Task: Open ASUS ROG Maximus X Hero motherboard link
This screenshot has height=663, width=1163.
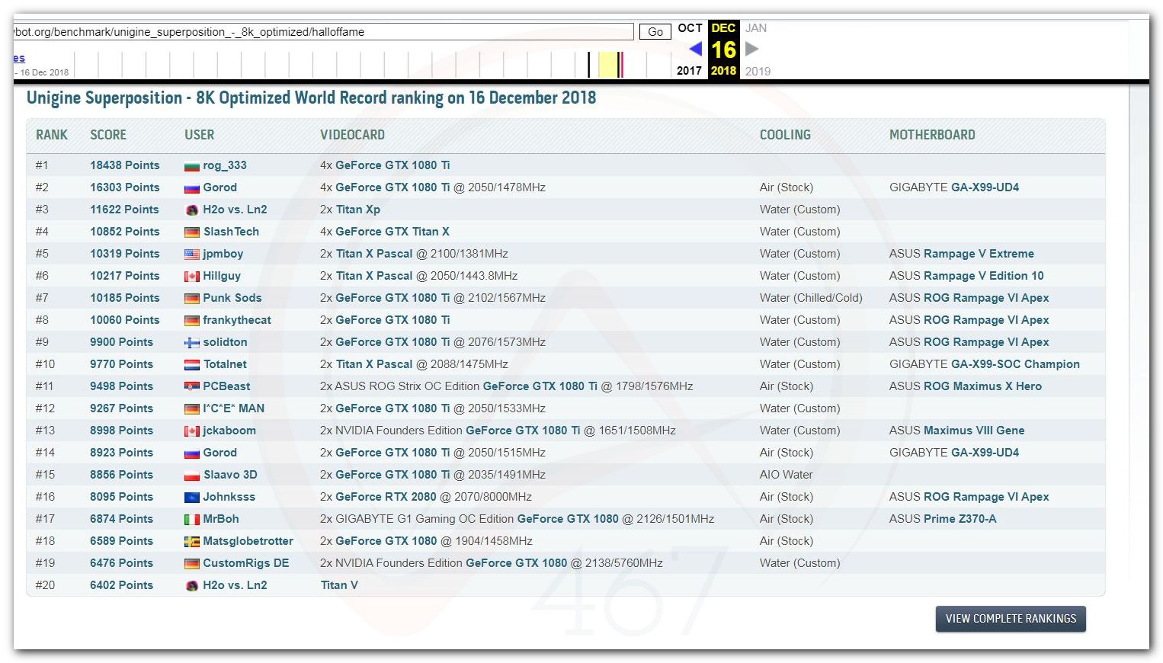Action: [965, 386]
